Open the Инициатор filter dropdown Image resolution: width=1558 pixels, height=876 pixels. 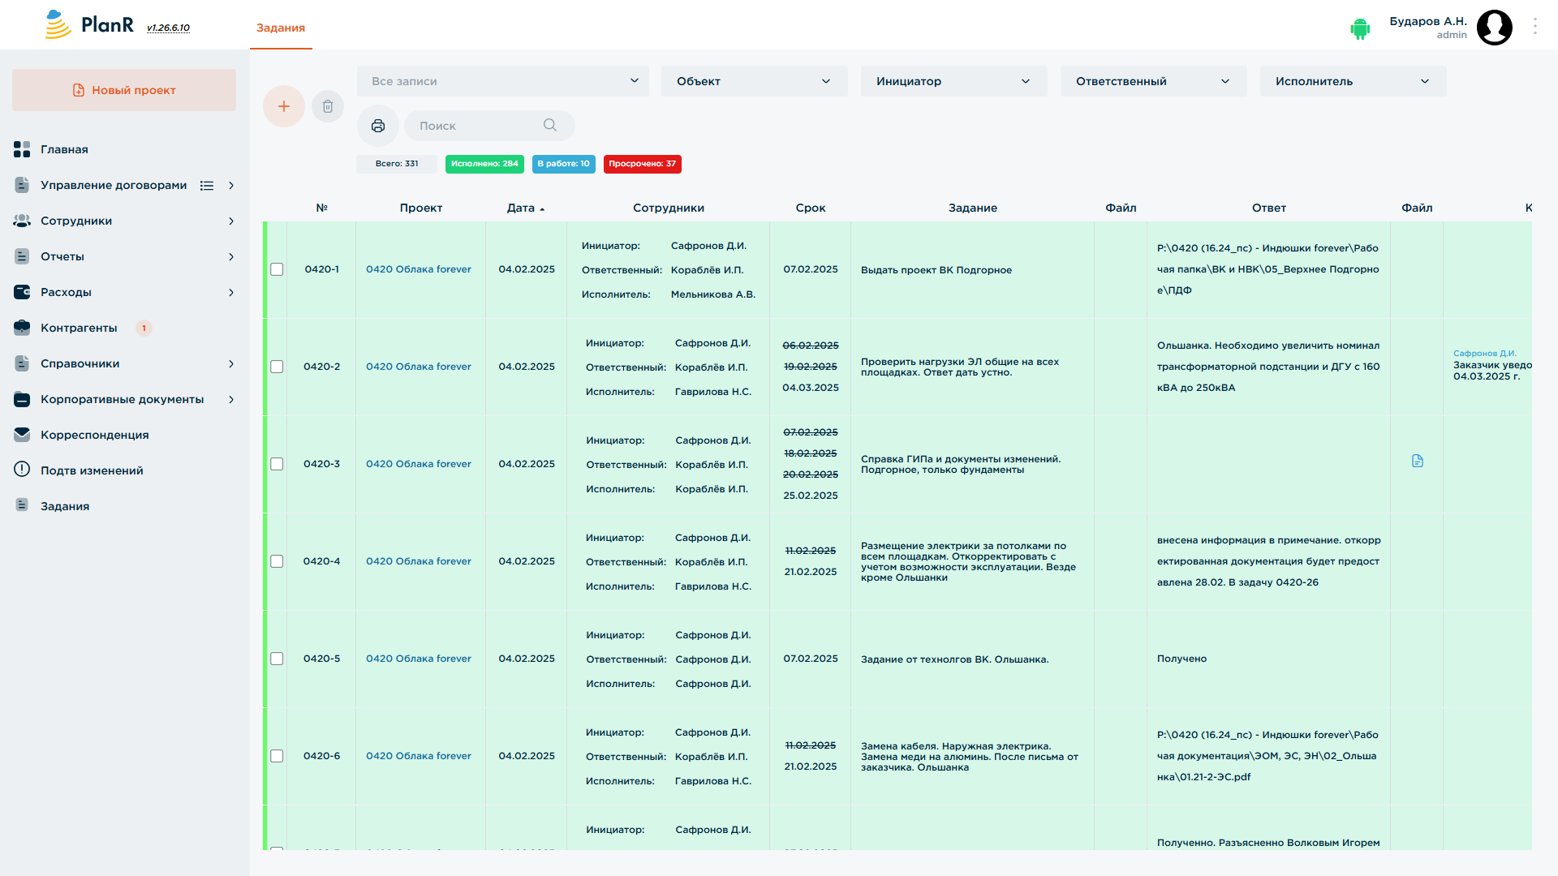(954, 81)
